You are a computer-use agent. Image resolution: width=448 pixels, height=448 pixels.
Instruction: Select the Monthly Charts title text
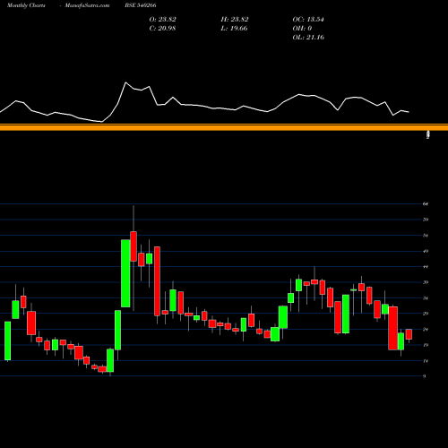click(x=26, y=5)
